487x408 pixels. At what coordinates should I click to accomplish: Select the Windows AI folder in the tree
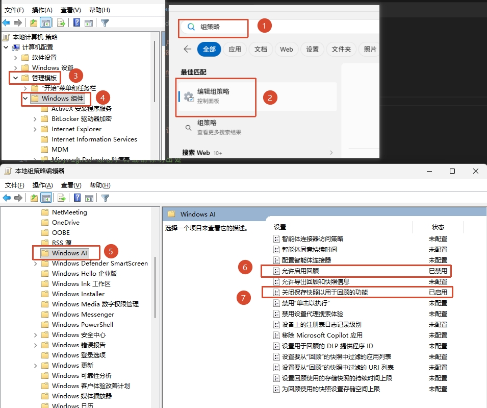[x=65, y=253]
